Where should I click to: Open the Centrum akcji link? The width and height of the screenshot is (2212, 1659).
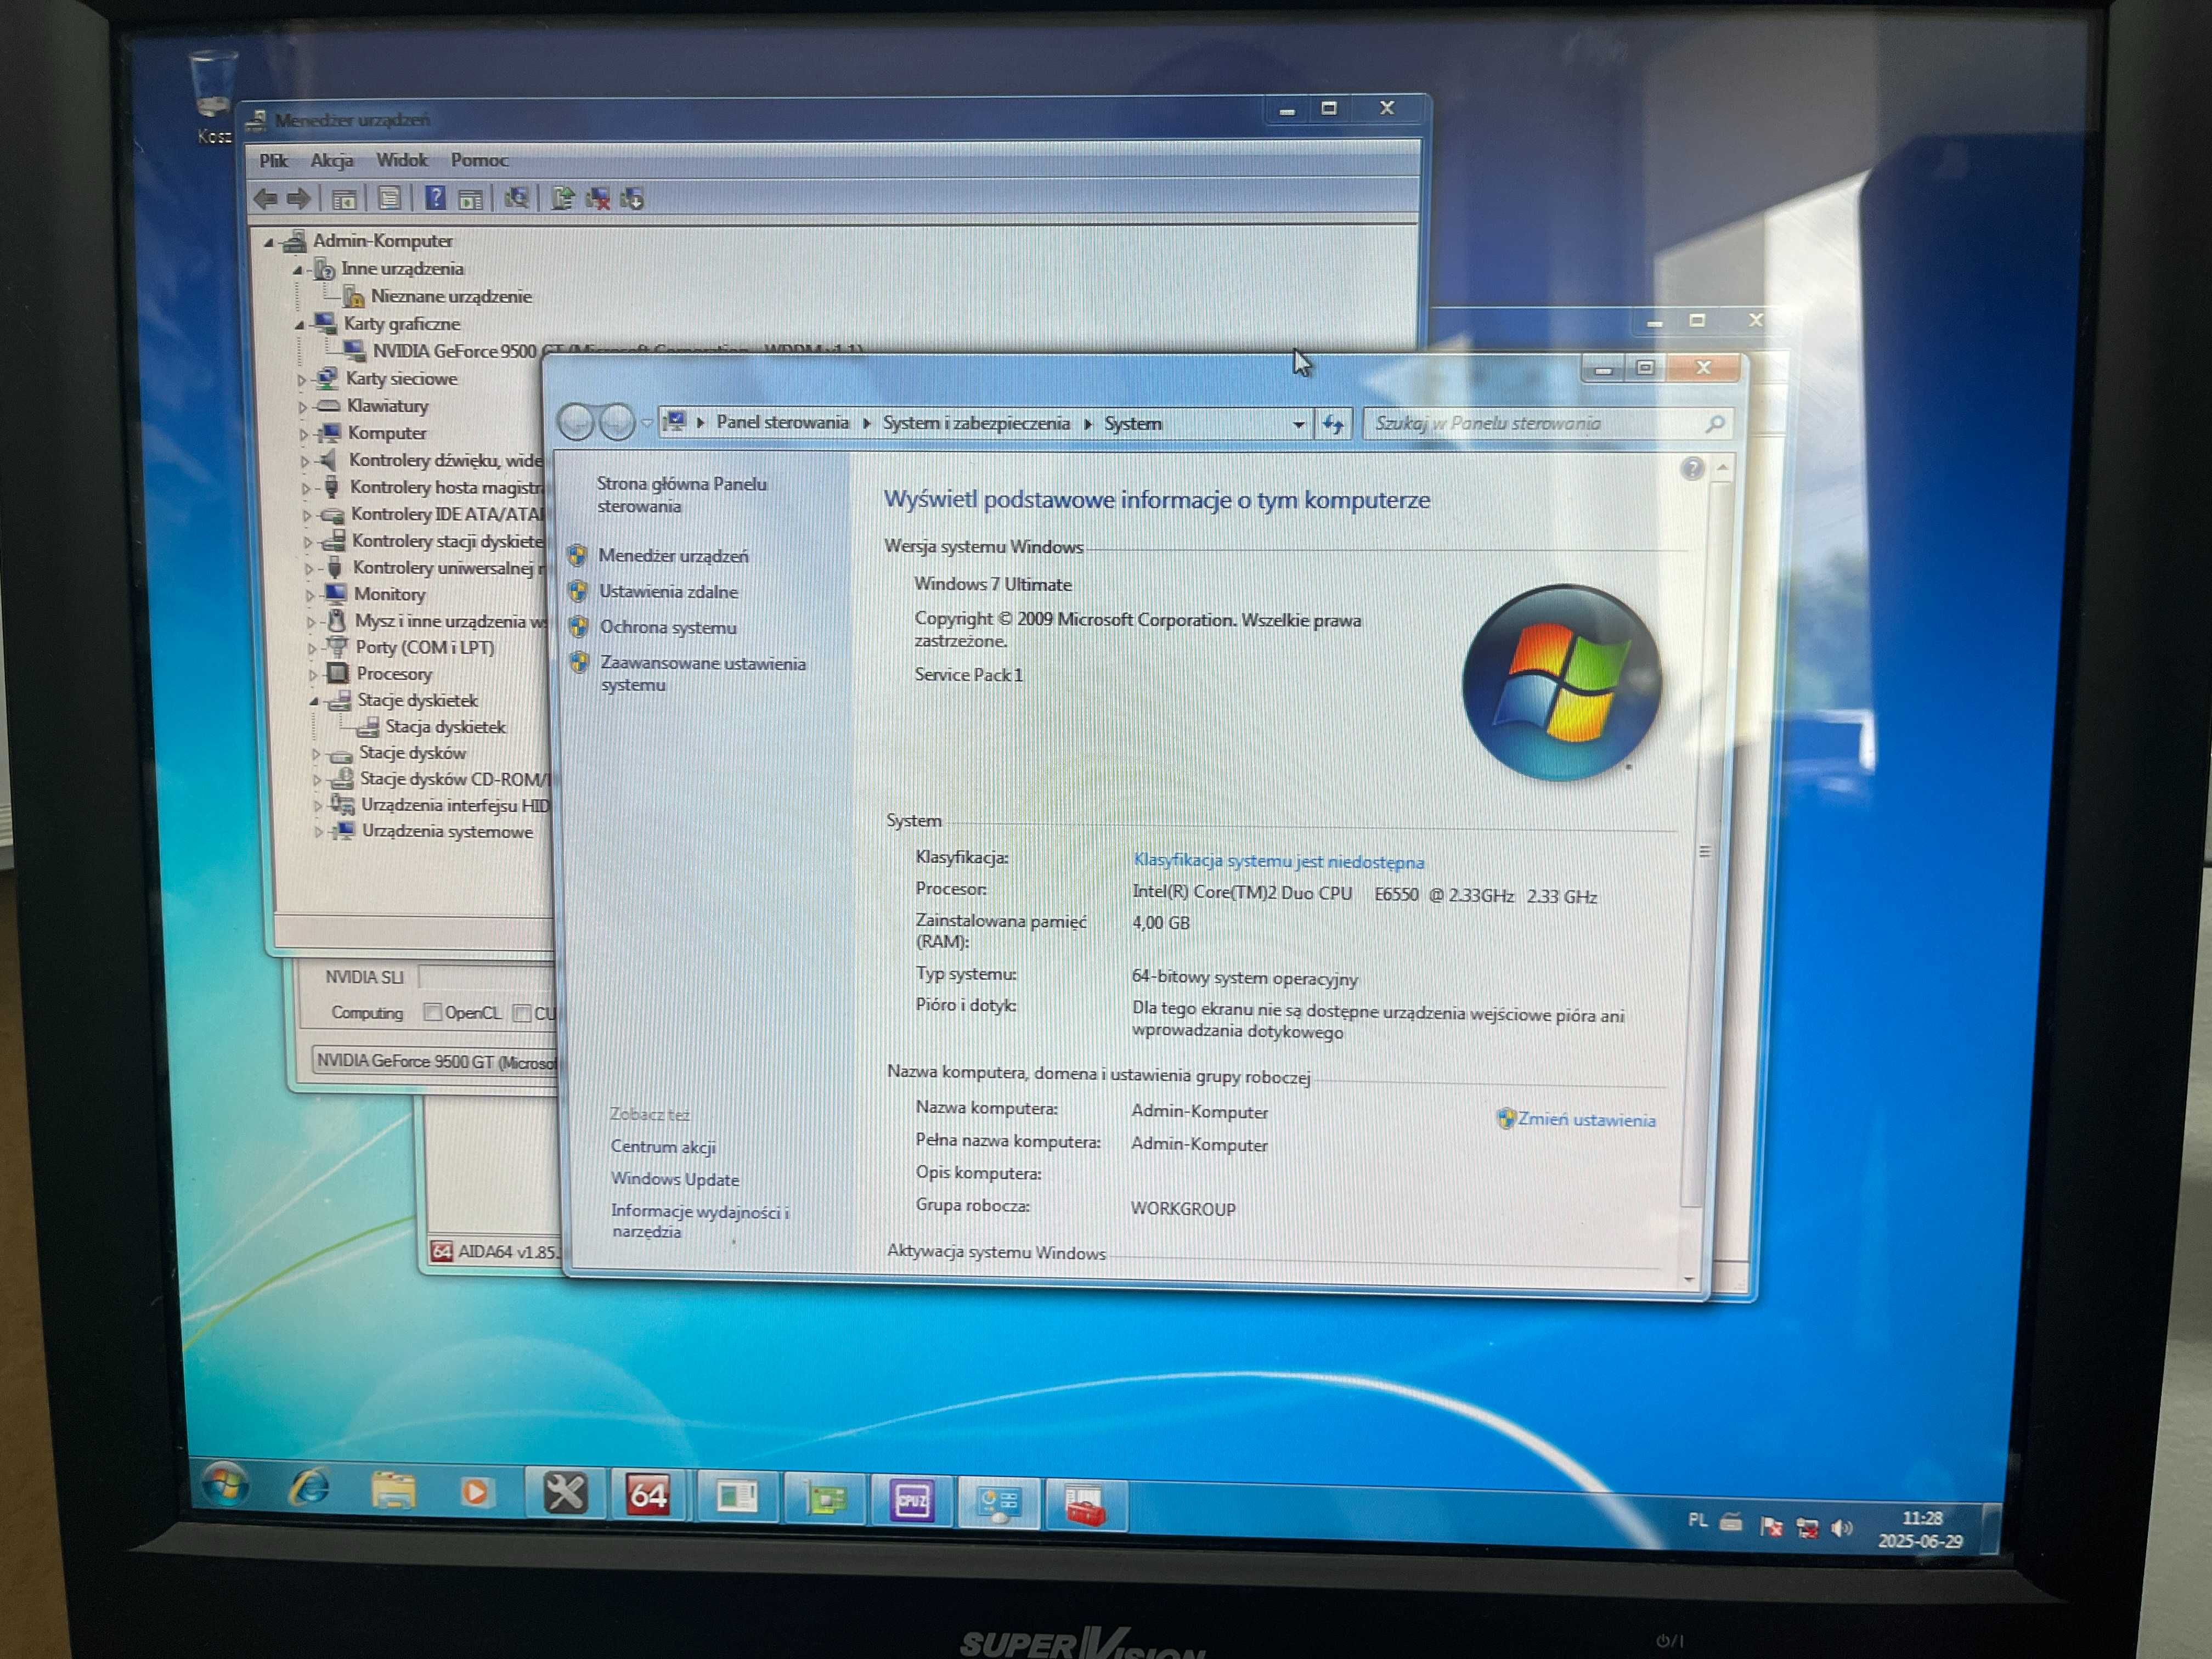click(663, 1147)
